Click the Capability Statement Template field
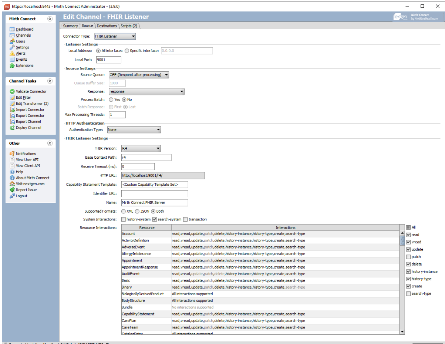Viewport: 445px width, 344px height. [x=155, y=184]
